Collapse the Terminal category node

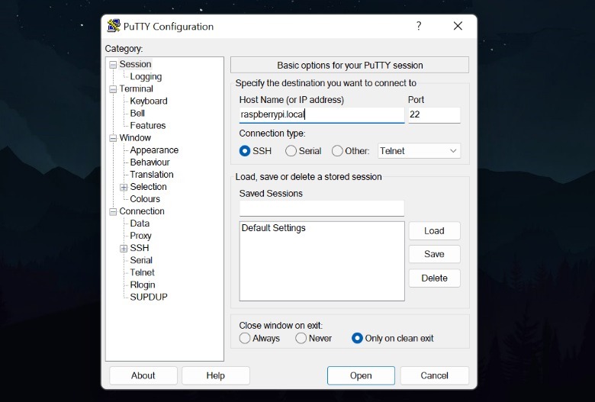pyautogui.click(x=113, y=89)
